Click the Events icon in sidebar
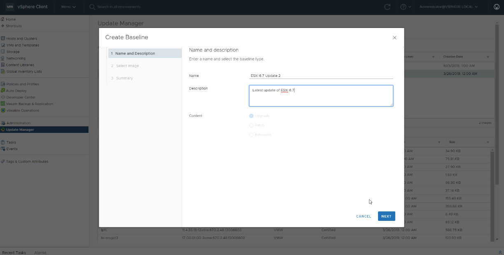504x255 pixels. pyautogui.click(x=3, y=149)
